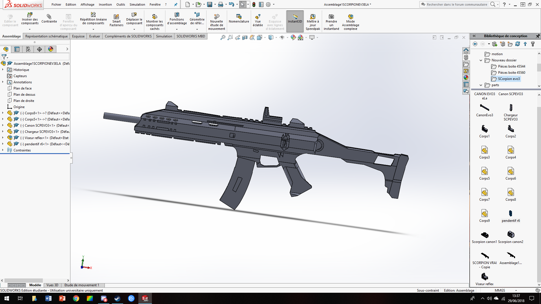Expand Canon SCPEVO3<1> component node
Screen dimensions: 541x304
coord(3,125)
